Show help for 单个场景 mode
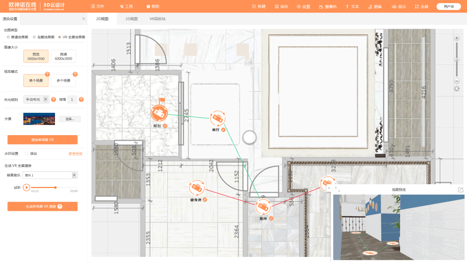467x262 pixels. tap(47, 74)
